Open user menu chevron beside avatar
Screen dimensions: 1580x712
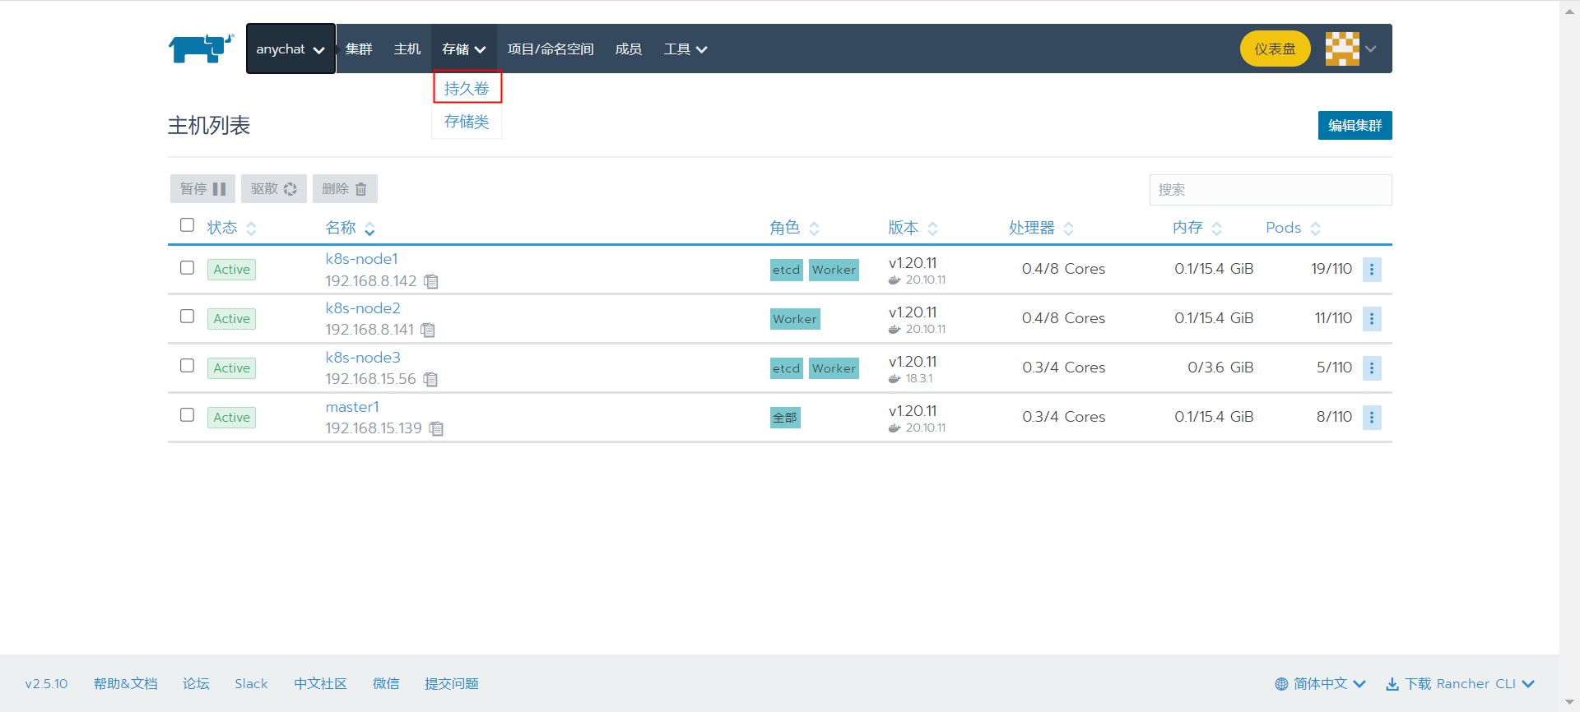point(1371,49)
